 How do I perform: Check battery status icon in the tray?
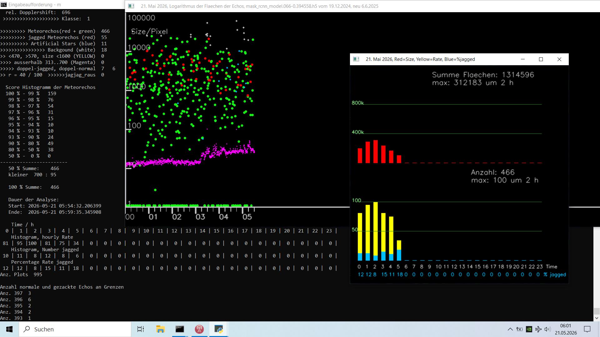tap(519, 329)
